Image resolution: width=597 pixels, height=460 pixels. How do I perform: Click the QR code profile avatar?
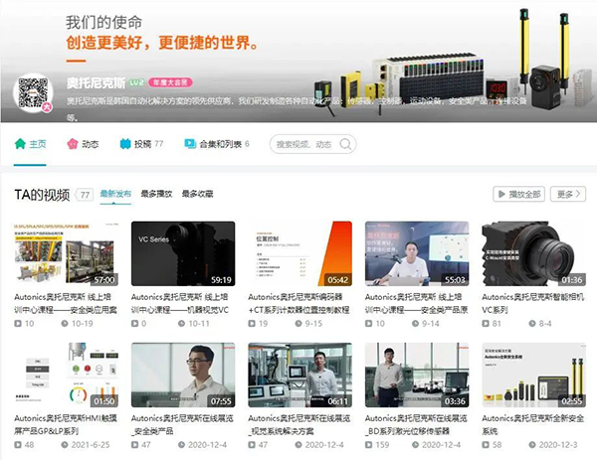(x=33, y=92)
